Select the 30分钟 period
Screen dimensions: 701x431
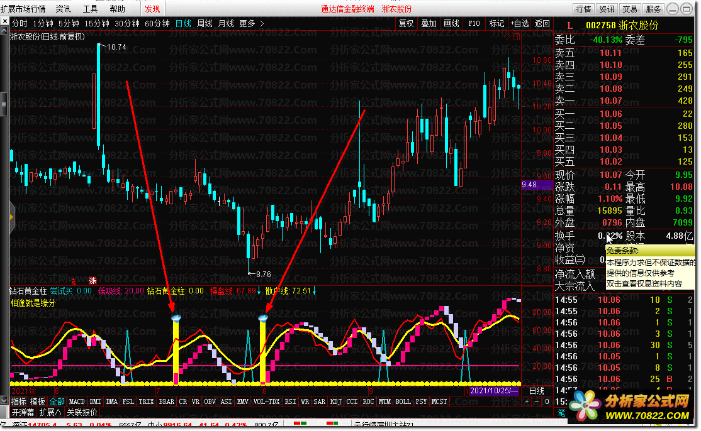(x=127, y=24)
